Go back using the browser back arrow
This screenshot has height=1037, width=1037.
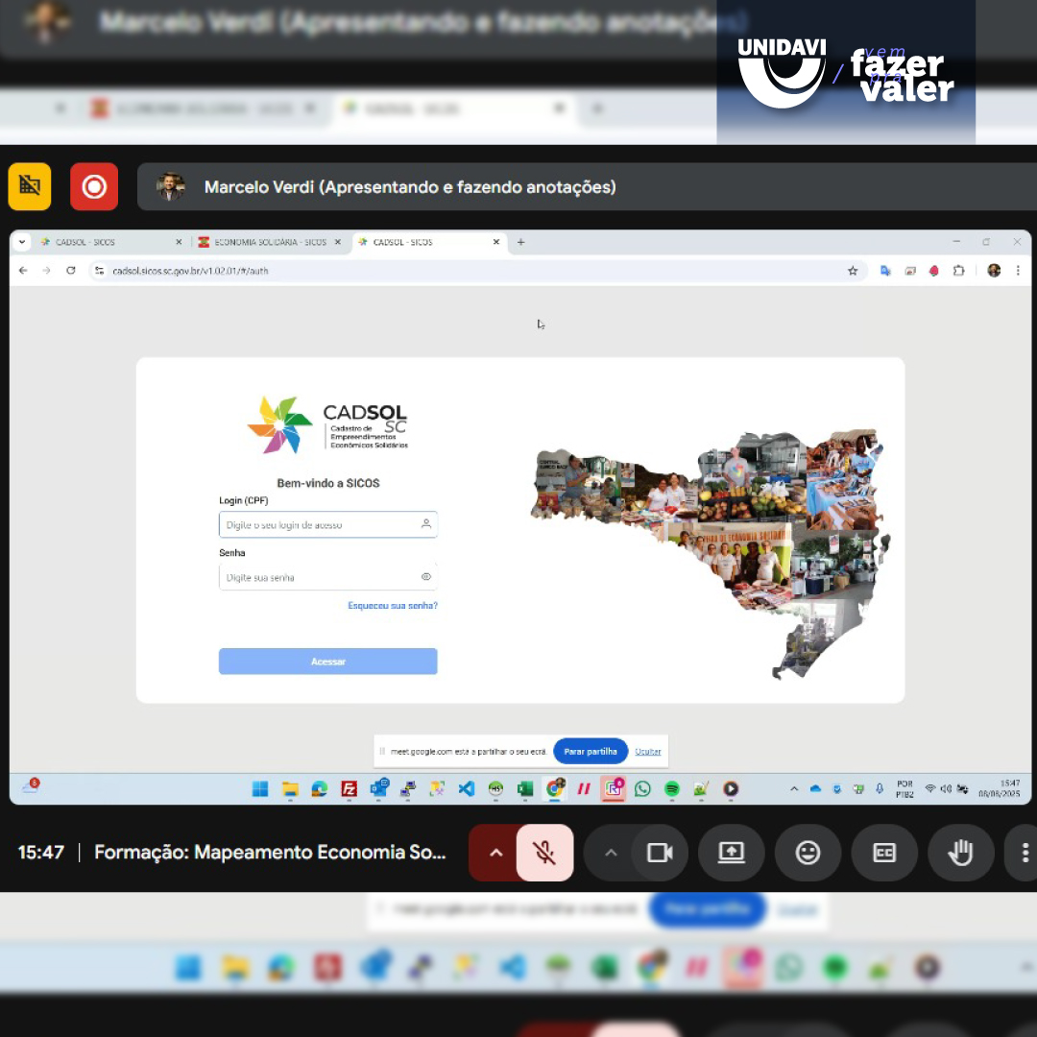pyautogui.click(x=23, y=271)
